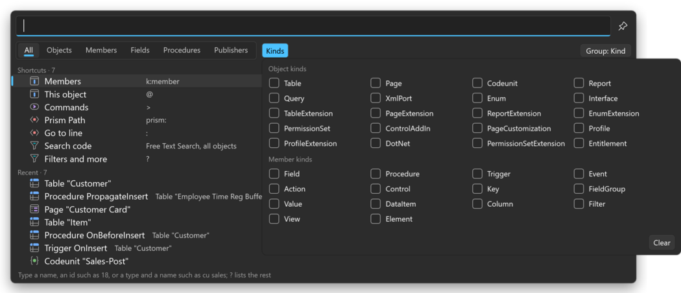Click icon beside Trigger OnInsert
The width and height of the screenshot is (681, 293).
(x=34, y=248)
